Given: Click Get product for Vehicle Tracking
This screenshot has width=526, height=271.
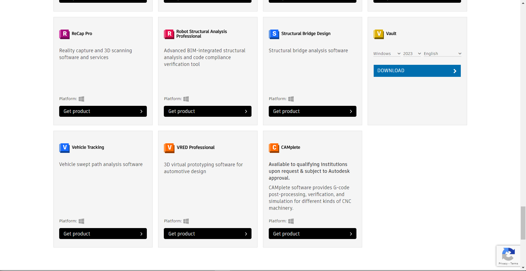Looking at the screenshot, I should click(x=103, y=234).
